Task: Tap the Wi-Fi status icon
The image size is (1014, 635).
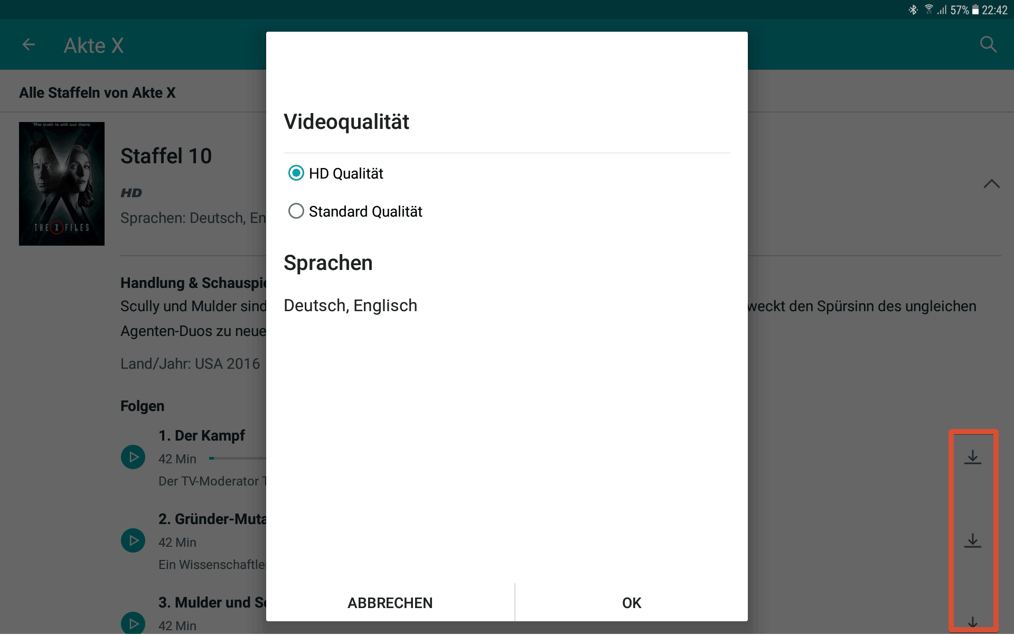Action: (x=929, y=10)
